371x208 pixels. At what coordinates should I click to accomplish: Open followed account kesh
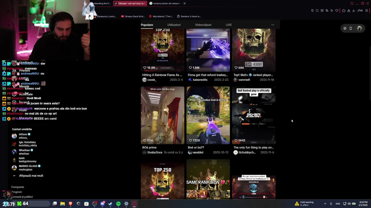point(25,160)
